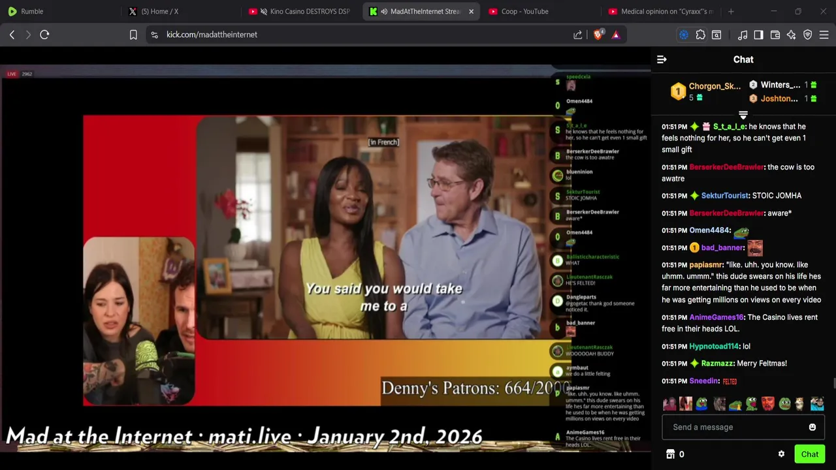Open Brave Playlist music icon
This screenshot has width=836, height=470.
click(743, 35)
